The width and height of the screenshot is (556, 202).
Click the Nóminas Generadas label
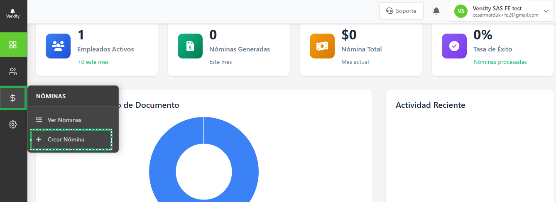click(240, 49)
